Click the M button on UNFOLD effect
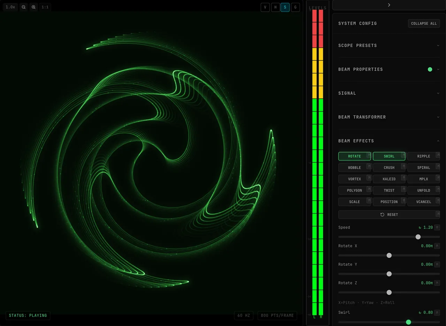This screenshot has height=326, width=446. point(438,189)
